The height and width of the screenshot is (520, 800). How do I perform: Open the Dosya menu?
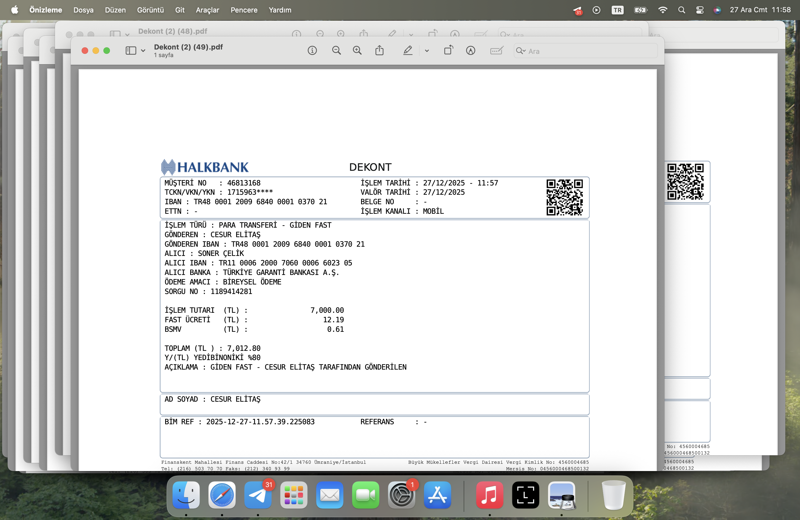point(83,10)
